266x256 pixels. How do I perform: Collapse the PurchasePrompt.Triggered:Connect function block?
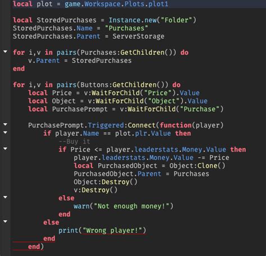click(x=5, y=124)
